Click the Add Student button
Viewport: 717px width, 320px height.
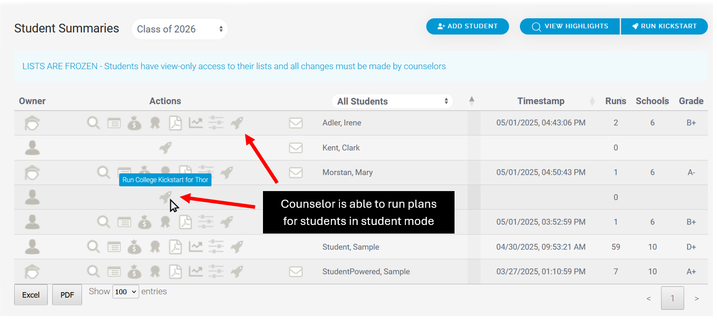pos(467,26)
